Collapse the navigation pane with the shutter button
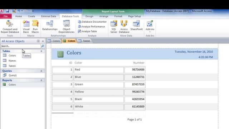The image size is (229, 129). (x=43, y=41)
